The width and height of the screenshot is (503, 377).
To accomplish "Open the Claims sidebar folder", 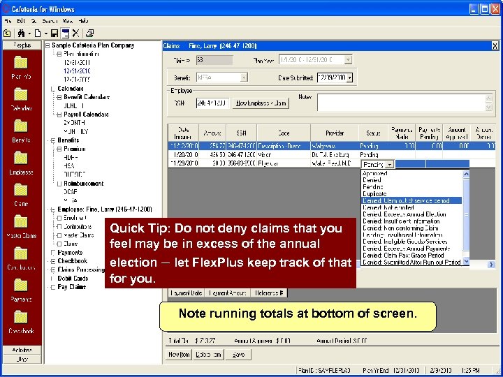I will [21, 195].
